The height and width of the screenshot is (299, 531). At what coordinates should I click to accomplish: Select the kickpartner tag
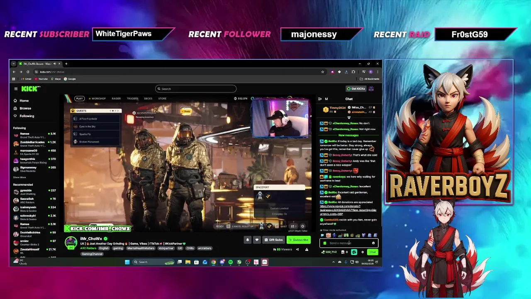pyautogui.click(x=166, y=248)
